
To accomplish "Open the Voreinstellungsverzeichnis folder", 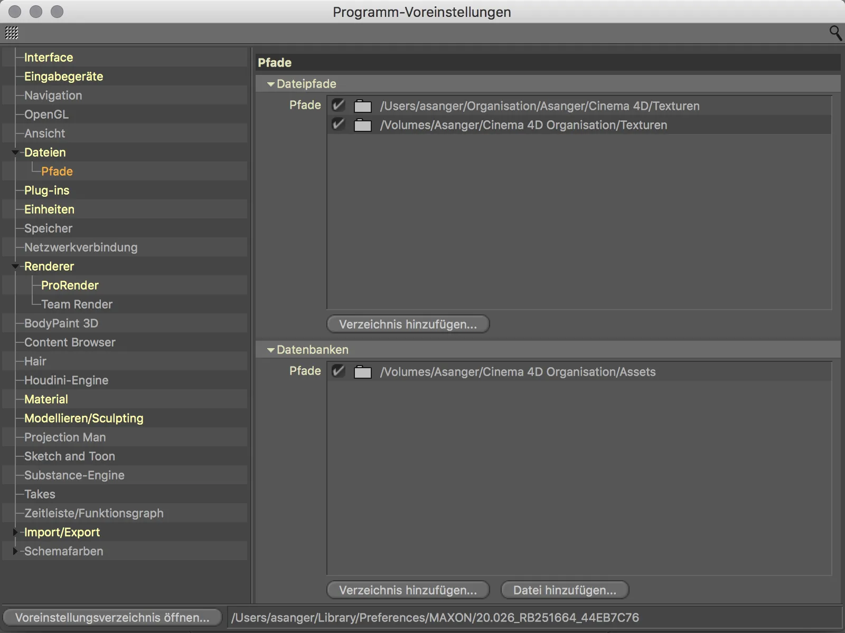I will (x=112, y=618).
